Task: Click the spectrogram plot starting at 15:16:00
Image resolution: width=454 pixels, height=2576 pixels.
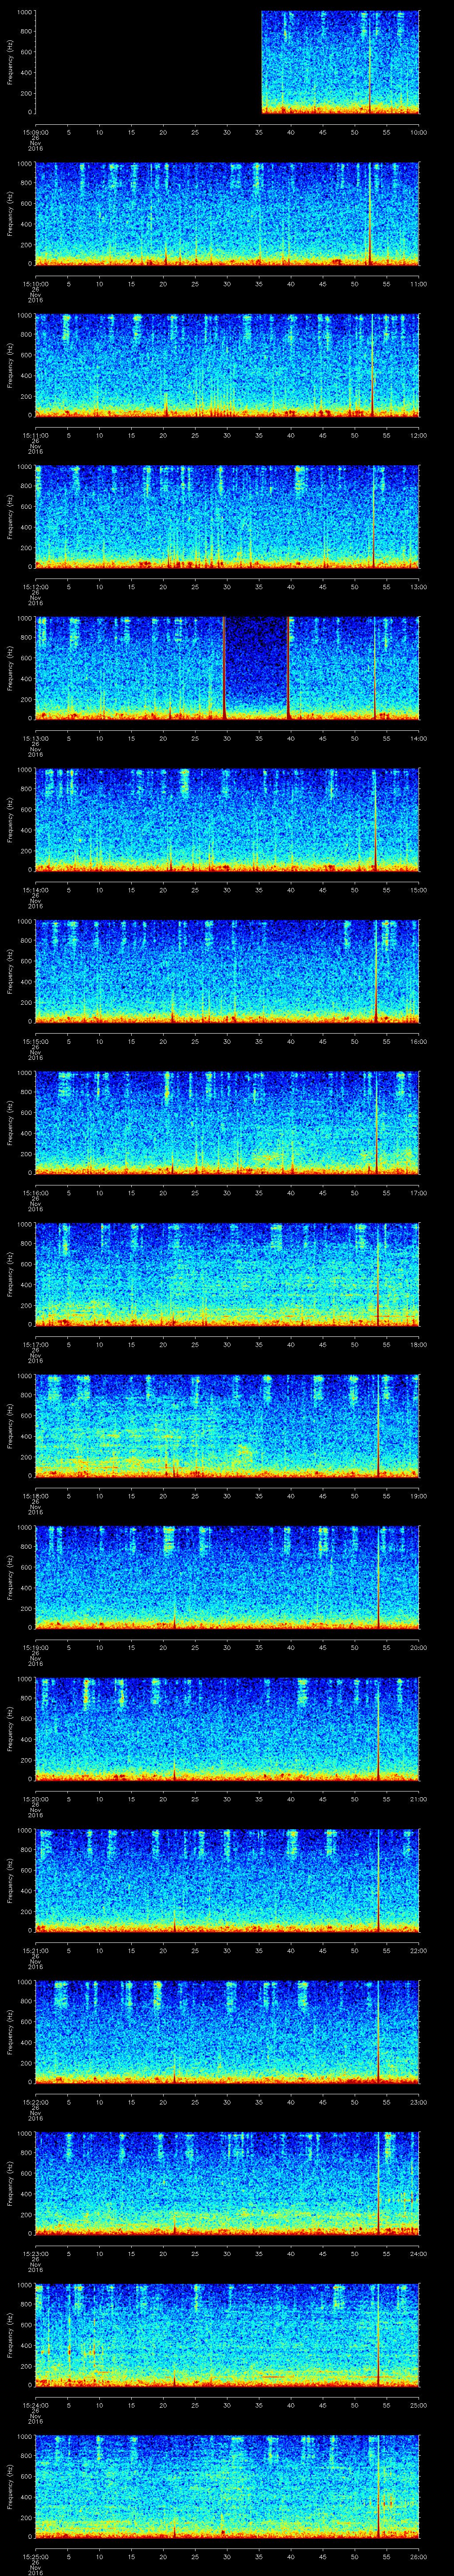Action: (x=227, y=1122)
